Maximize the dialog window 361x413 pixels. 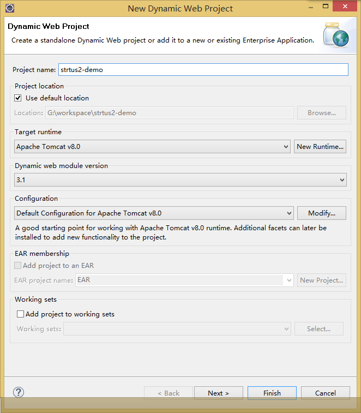tap(326, 7)
